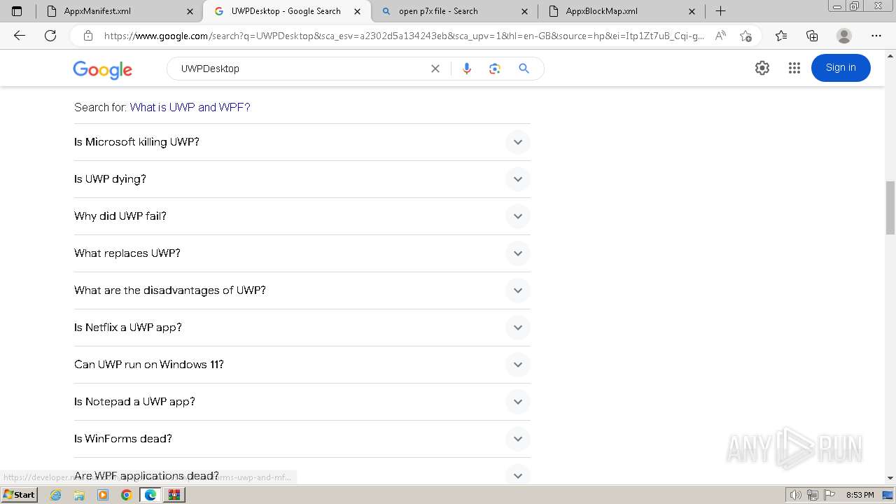The image size is (896, 504).
Task: Open the browser profile avatar
Action: (x=844, y=36)
